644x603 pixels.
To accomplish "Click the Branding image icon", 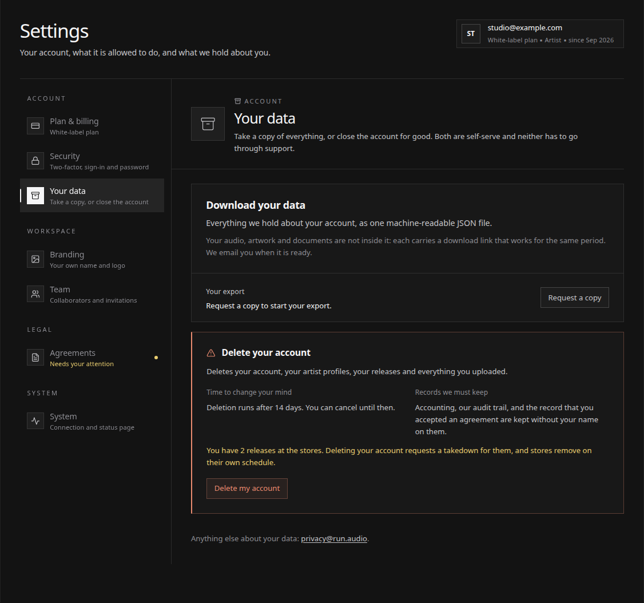I will [35, 259].
